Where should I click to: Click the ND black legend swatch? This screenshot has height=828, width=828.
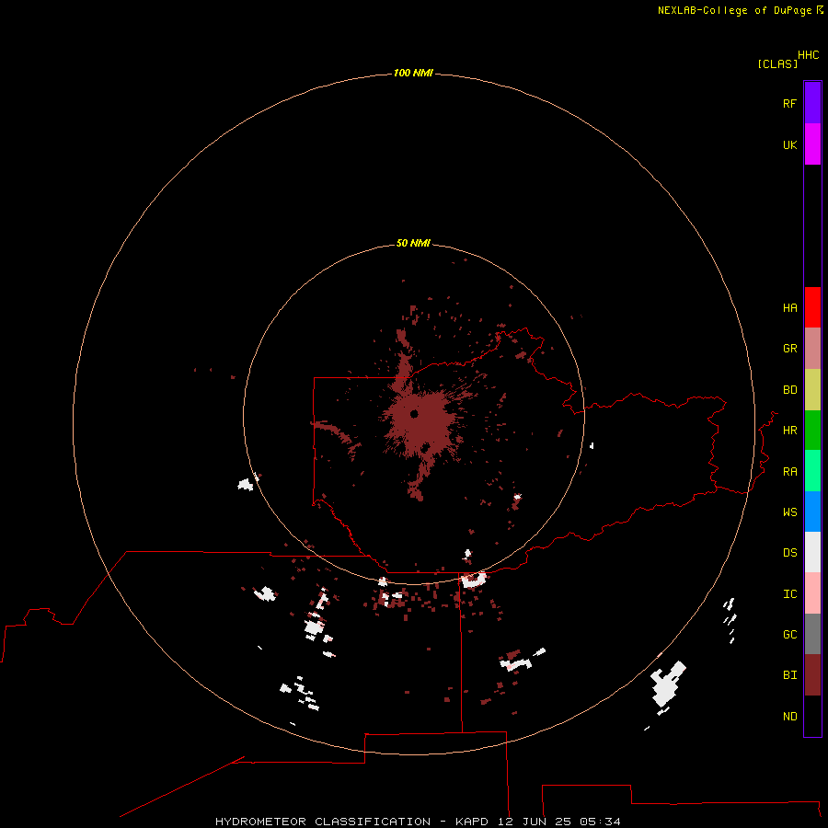812,716
